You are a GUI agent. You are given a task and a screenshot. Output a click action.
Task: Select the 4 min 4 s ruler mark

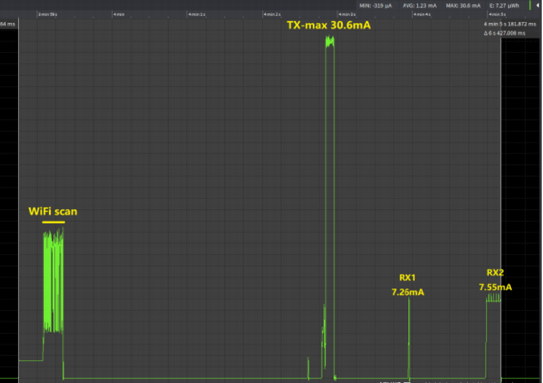point(423,14)
